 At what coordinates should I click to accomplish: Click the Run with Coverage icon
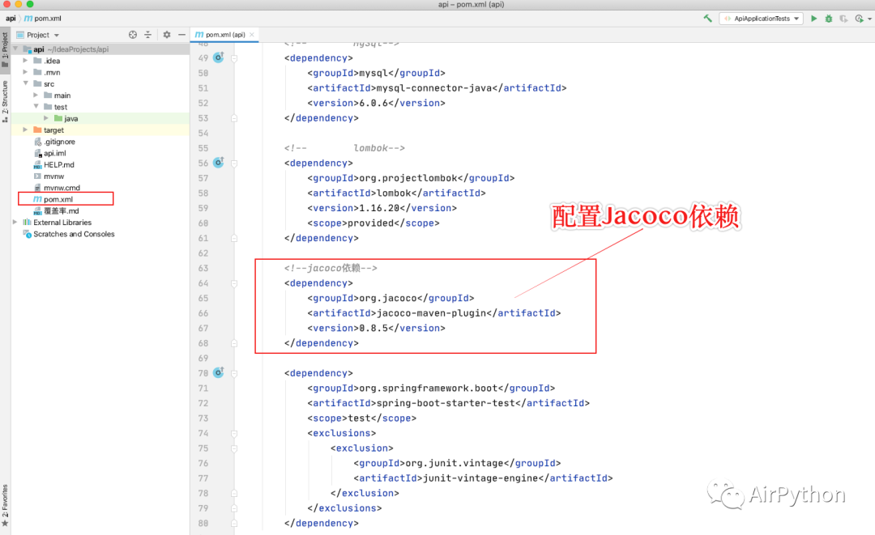(x=843, y=19)
